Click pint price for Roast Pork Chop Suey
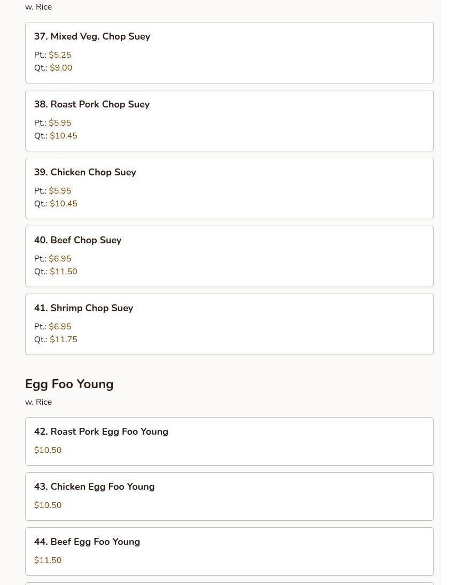 60,123
